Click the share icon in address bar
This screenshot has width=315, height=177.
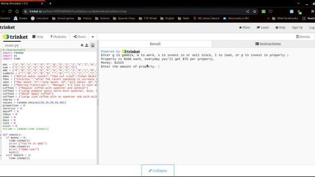coord(248,11)
